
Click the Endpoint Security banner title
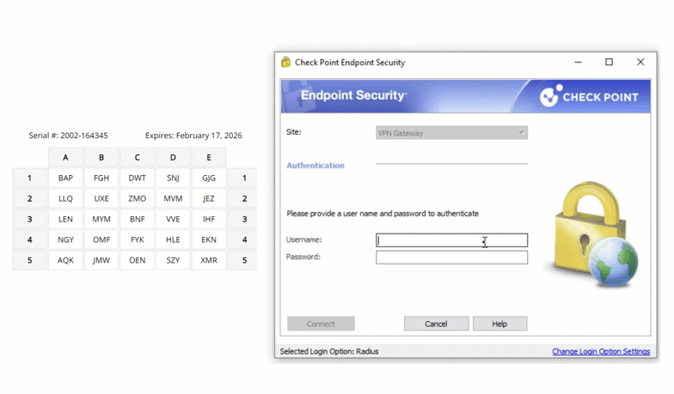[353, 95]
